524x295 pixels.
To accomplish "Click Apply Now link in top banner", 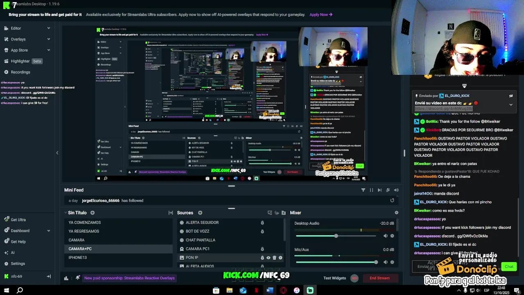I will click(x=321, y=15).
